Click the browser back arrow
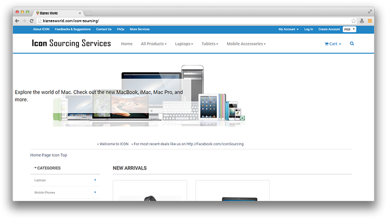 17,21
